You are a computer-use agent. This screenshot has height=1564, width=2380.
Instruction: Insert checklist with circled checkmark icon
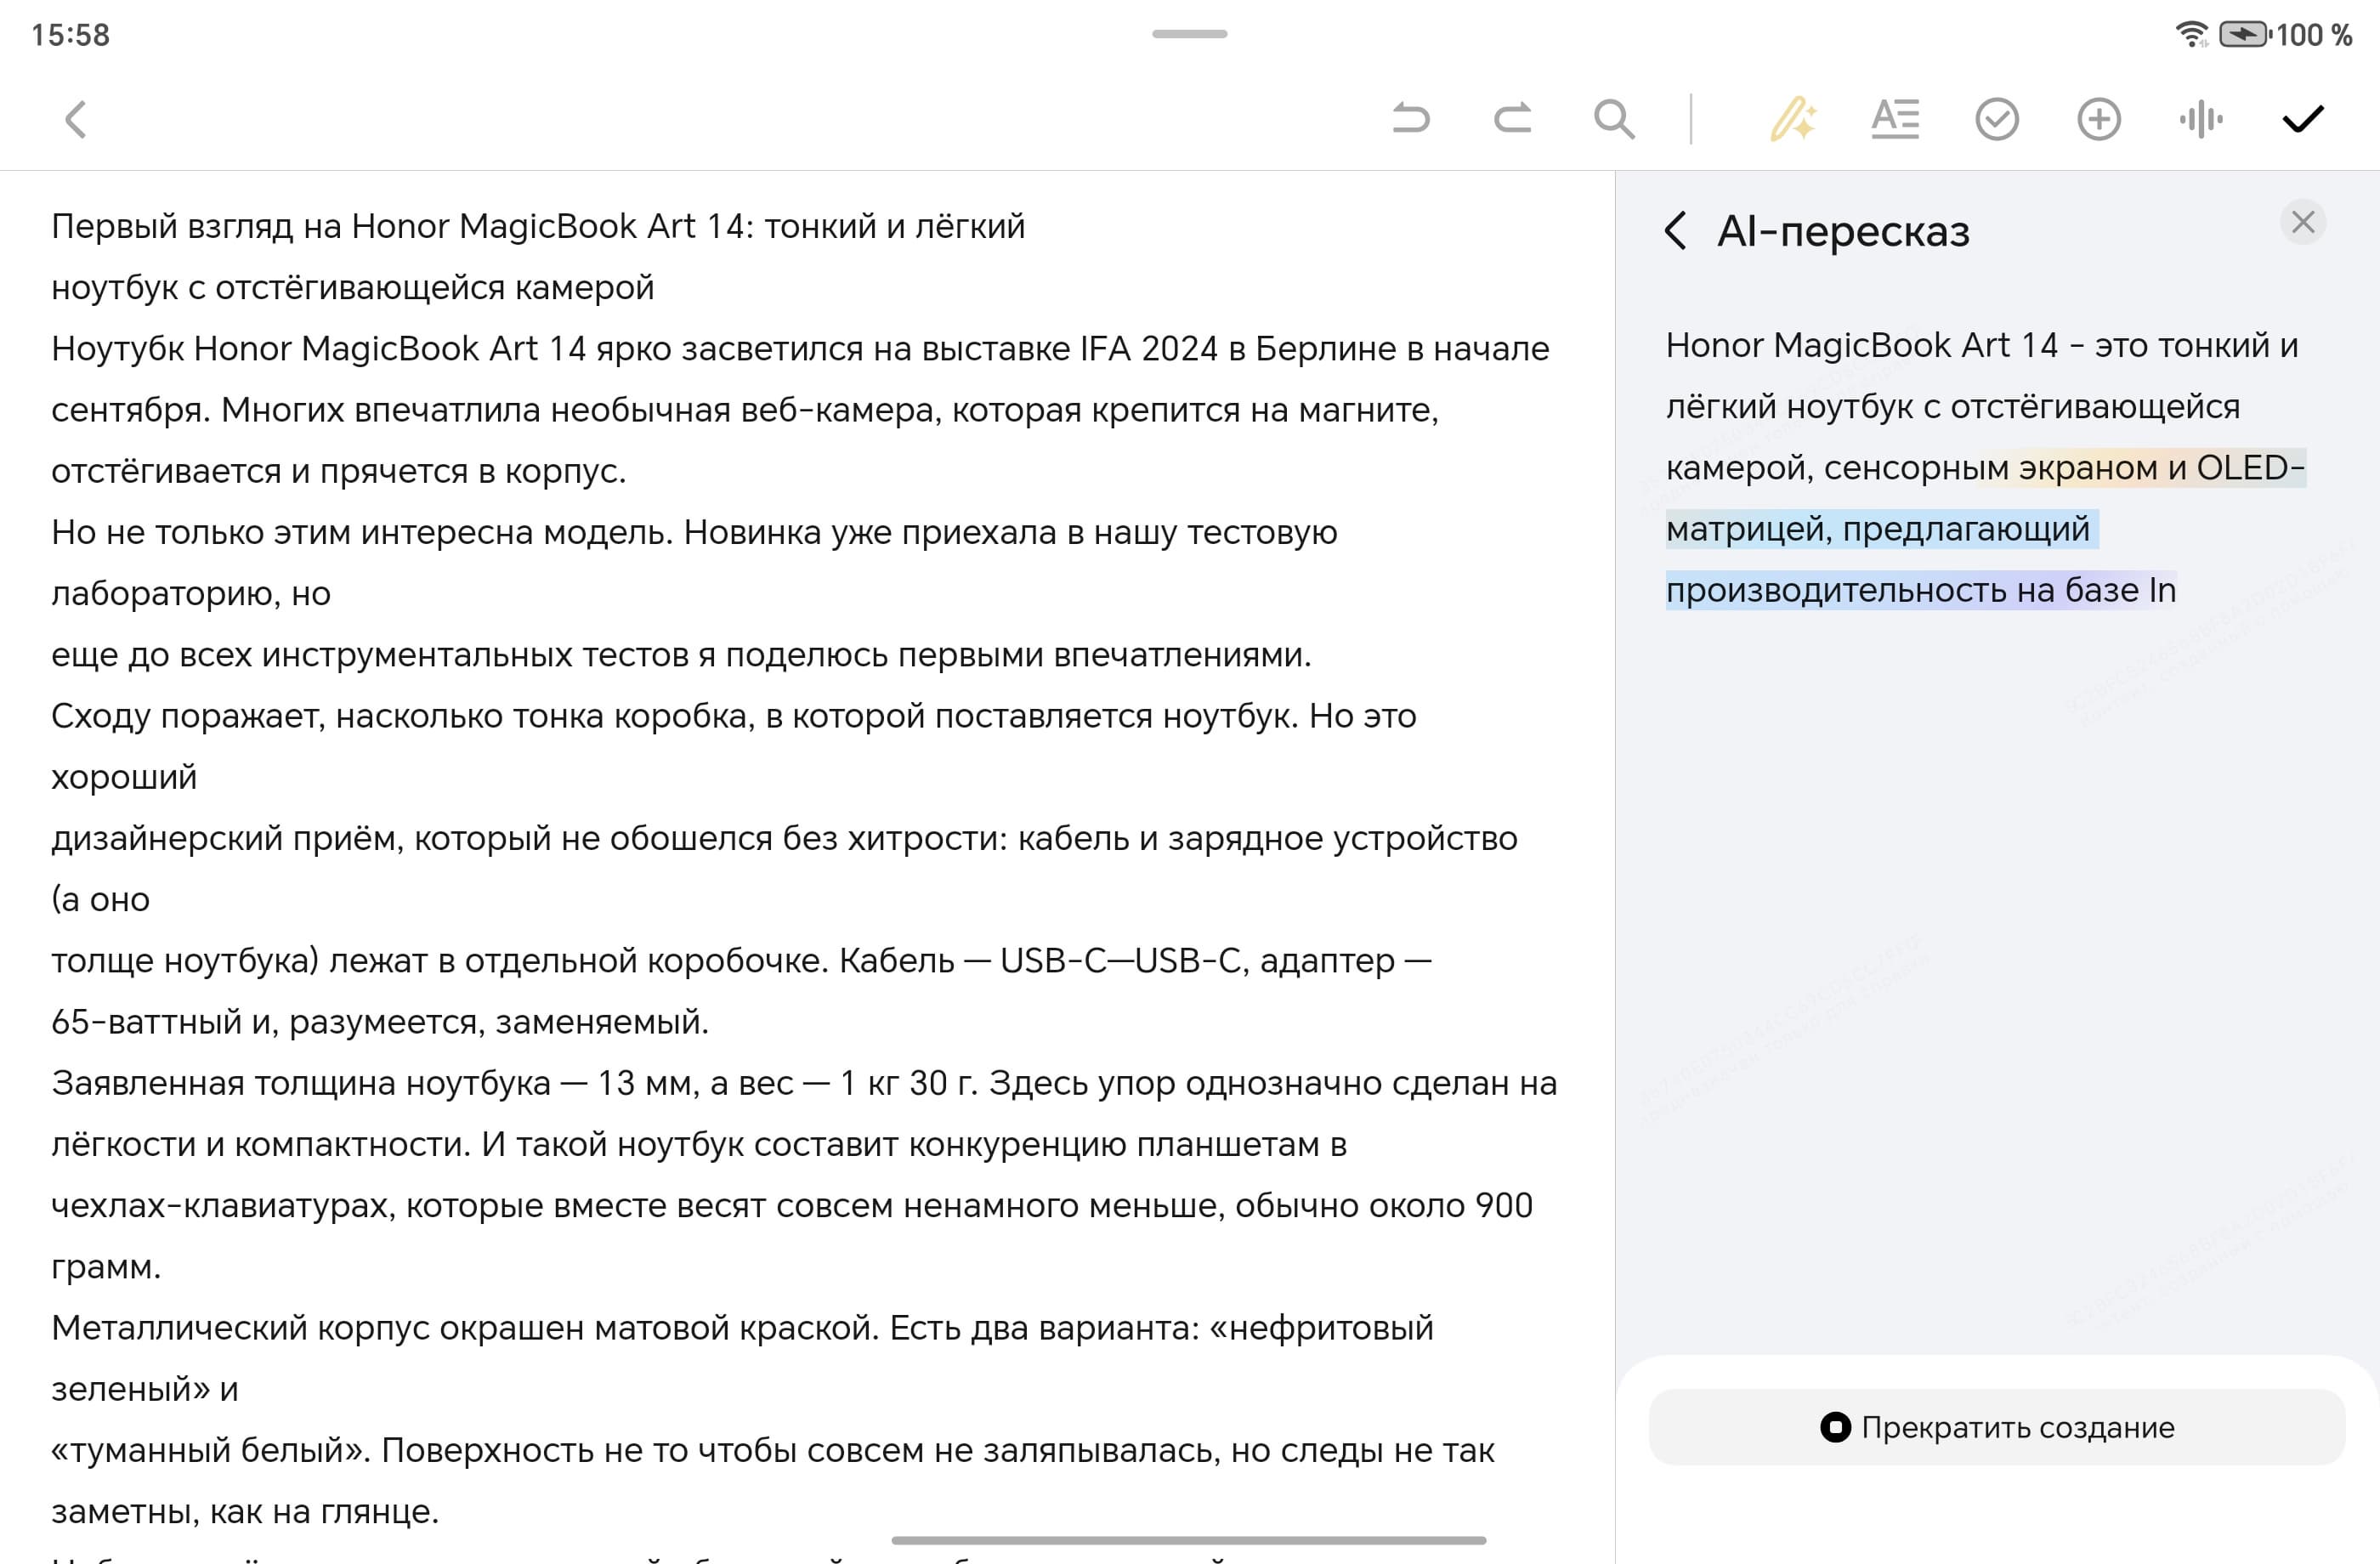click(x=1997, y=119)
